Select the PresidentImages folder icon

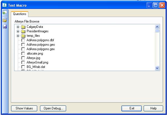click(23, 31)
